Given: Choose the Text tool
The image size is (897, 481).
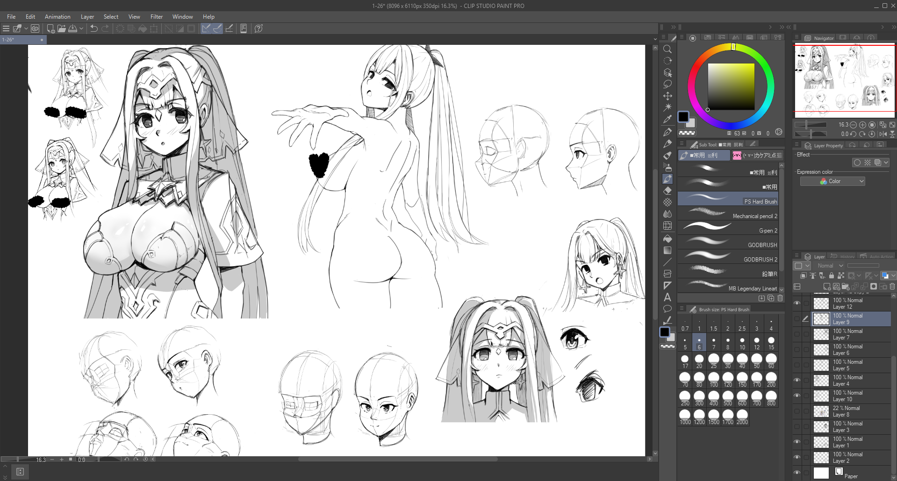Looking at the screenshot, I should (667, 297).
